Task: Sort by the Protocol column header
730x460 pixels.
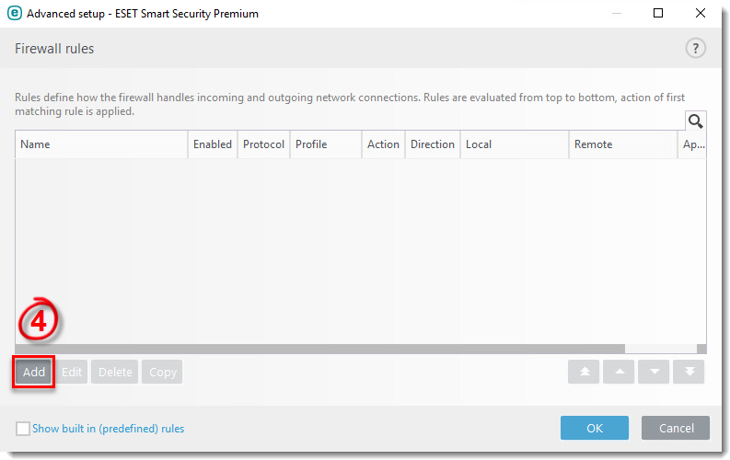Action: pos(264,144)
